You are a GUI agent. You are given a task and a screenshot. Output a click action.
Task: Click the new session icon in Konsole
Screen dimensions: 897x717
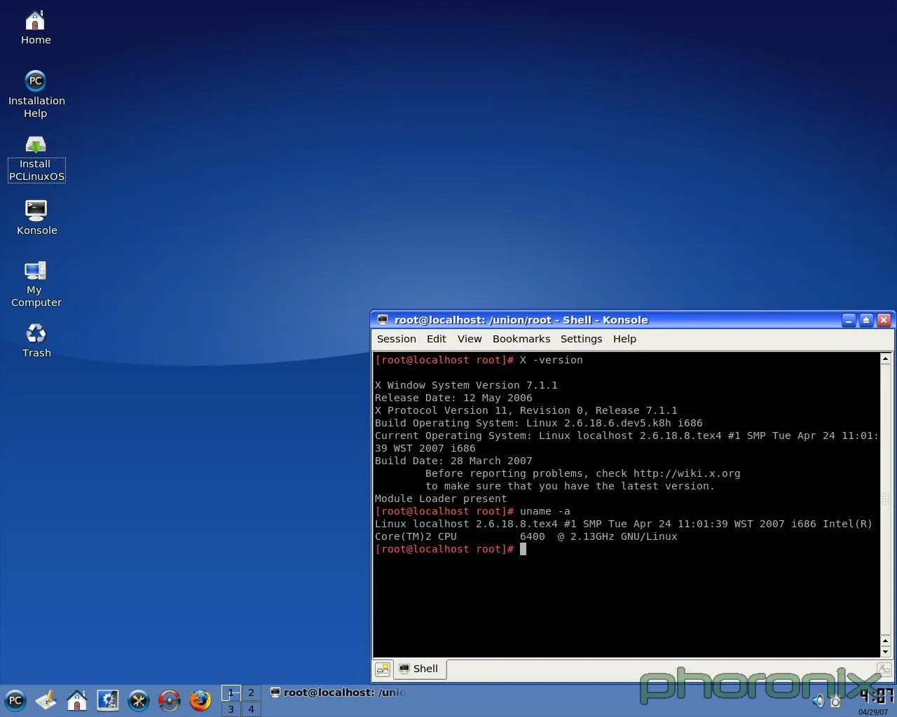pos(383,669)
